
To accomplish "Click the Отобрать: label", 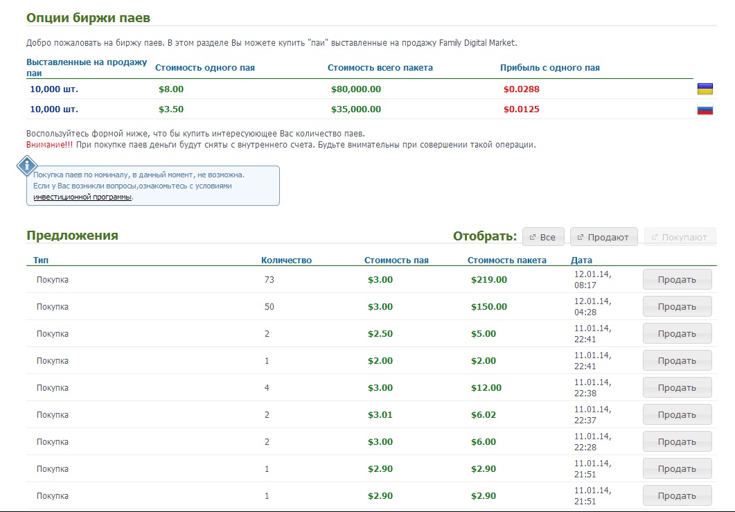I will coord(485,236).
